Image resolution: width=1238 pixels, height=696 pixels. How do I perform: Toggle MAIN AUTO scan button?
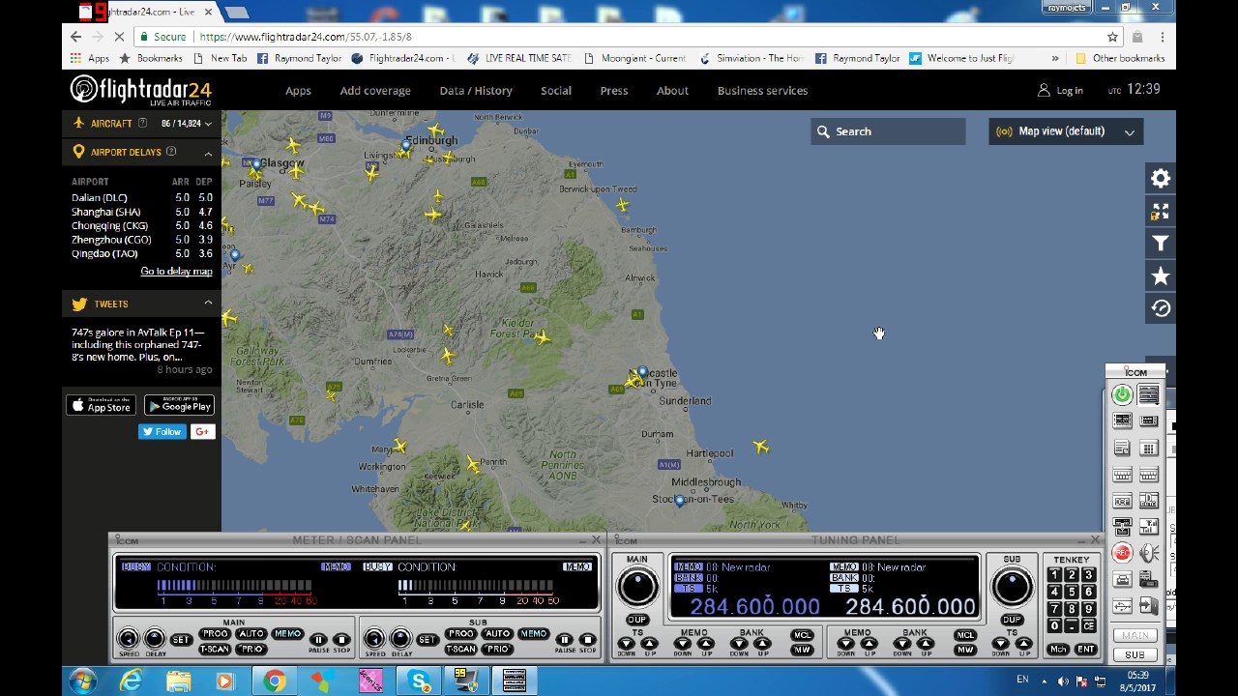coord(251,633)
